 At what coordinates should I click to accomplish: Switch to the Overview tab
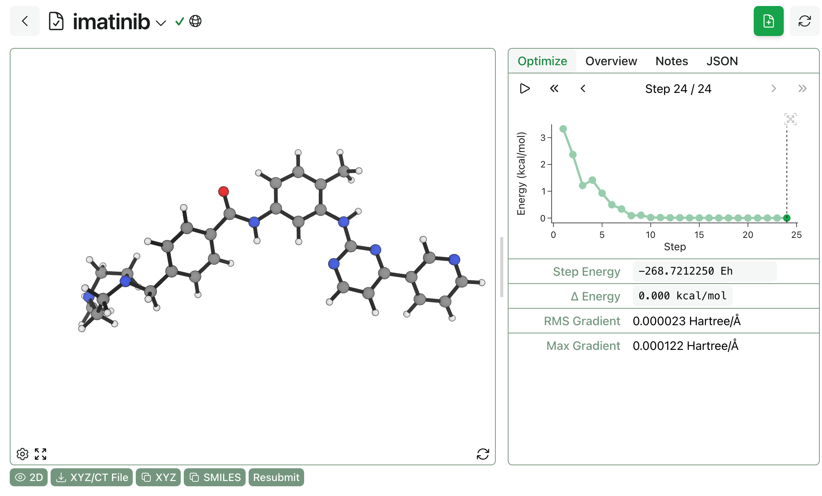click(x=611, y=61)
